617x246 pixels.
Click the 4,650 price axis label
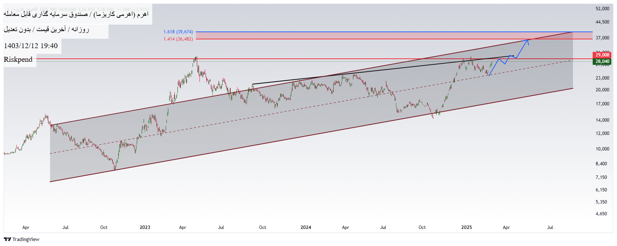(601, 214)
